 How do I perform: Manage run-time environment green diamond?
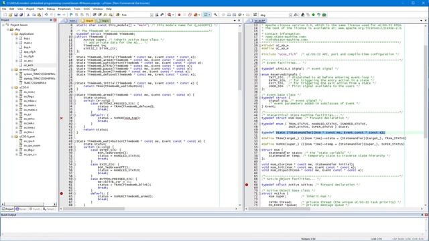click(x=313, y=15)
